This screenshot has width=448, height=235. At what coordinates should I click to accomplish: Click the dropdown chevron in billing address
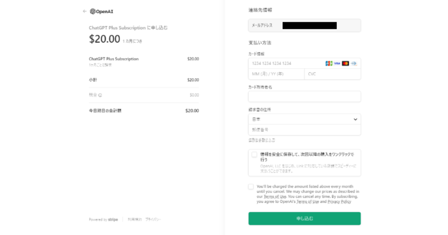click(x=355, y=119)
